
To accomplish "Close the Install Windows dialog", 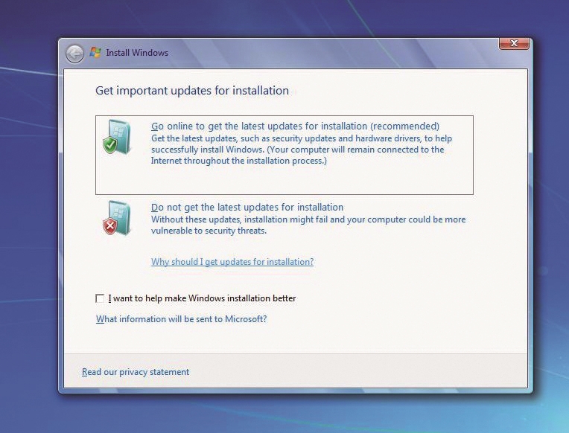I will (514, 43).
